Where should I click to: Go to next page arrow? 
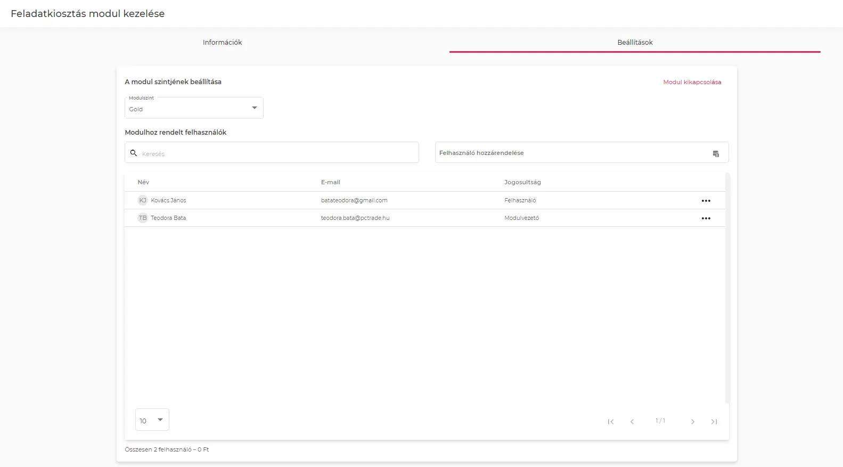point(692,422)
